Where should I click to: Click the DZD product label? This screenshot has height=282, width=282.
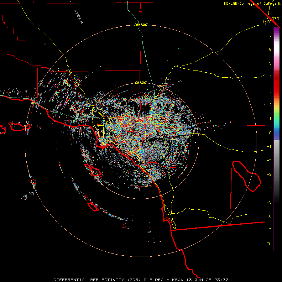pyautogui.click(x=275, y=19)
